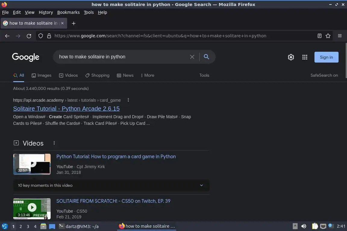Viewport: 347px width, 231px height.
Task: Open Solitaire Tutorial - Python Arcade link
Action: tap(66, 109)
